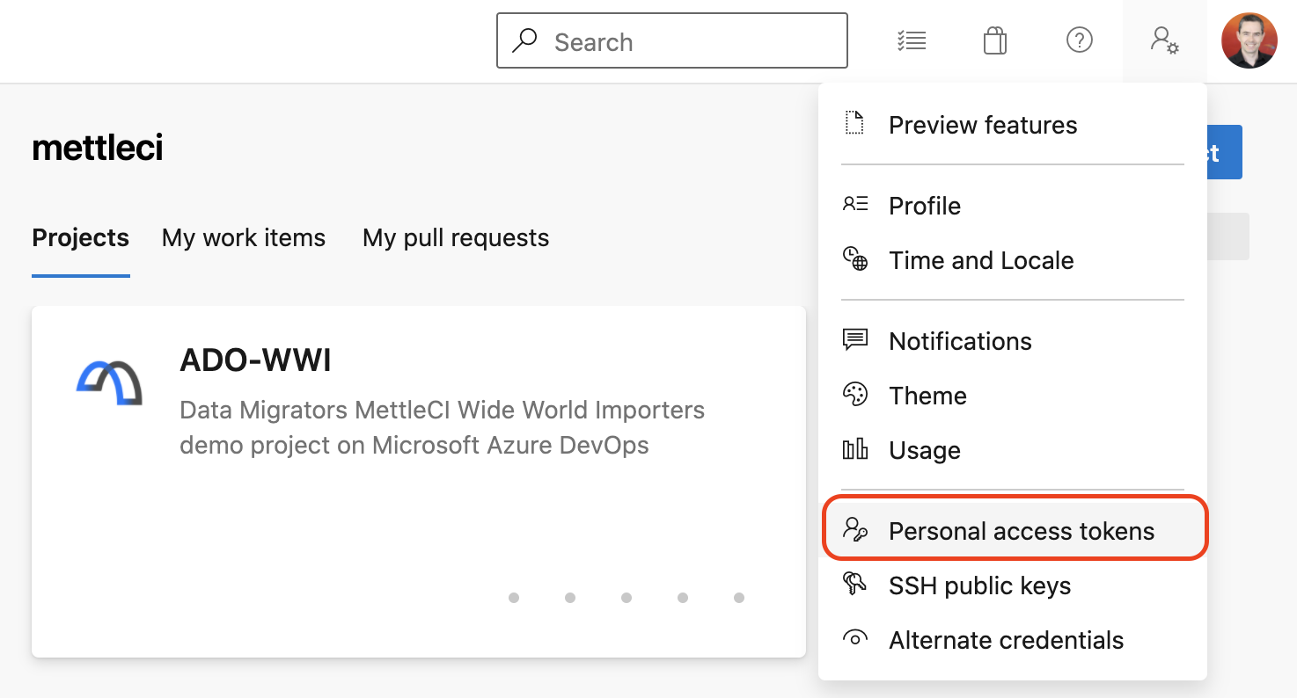Open Notifications settings
Viewport: 1297px width, 698px height.
(x=960, y=341)
